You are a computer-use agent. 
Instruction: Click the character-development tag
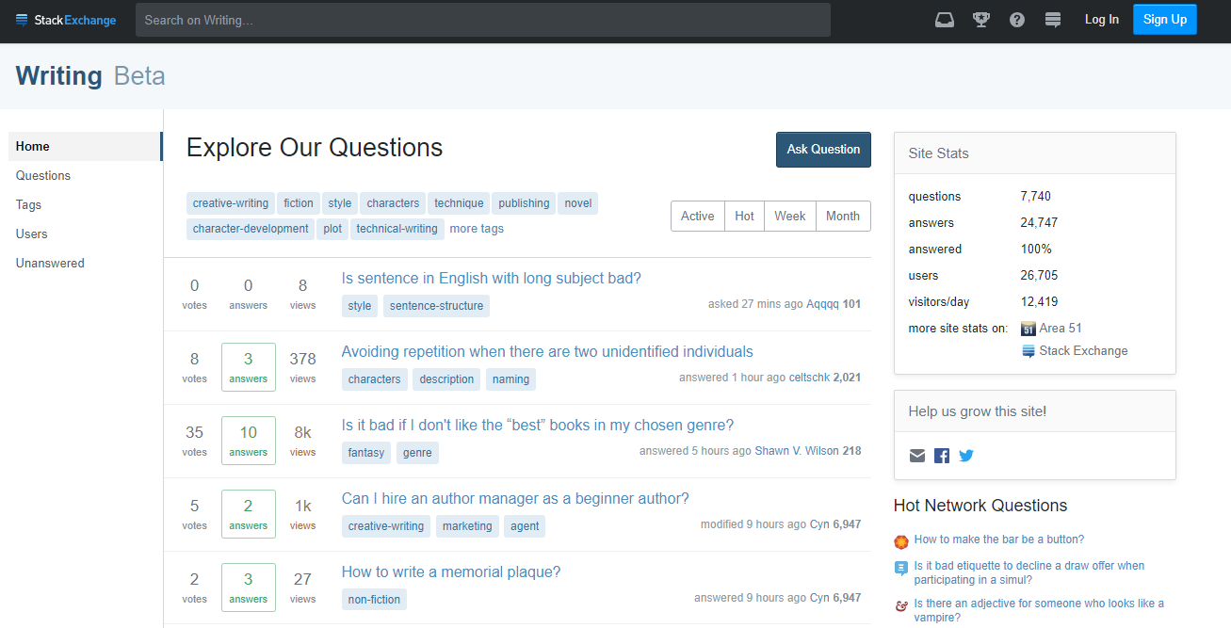tap(251, 229)
